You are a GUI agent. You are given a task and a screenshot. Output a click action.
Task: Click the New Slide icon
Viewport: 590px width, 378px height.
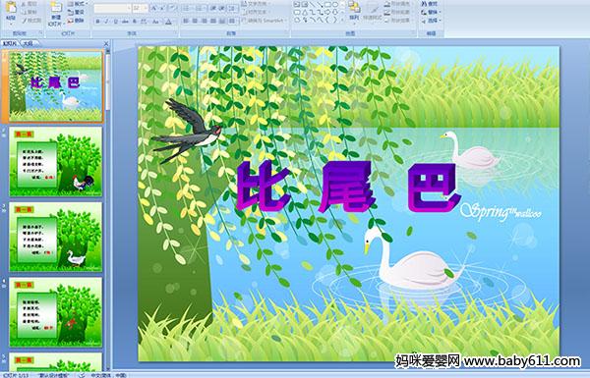56,8
